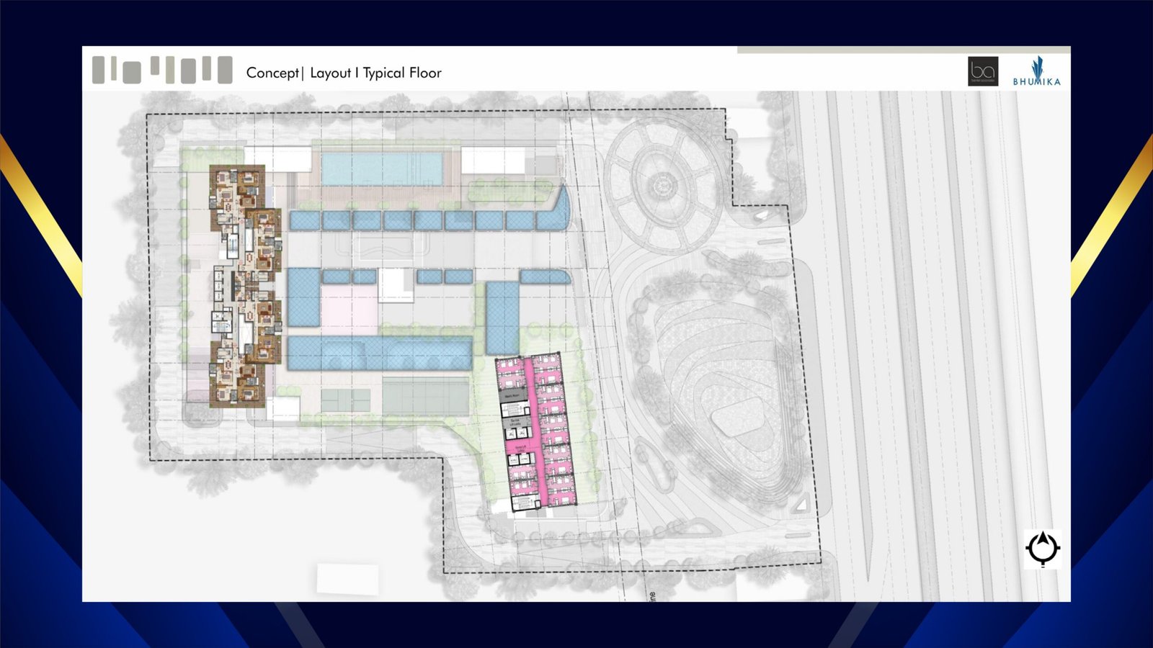Image resolution: width=1153 pixels, height=648 pixels.
Task: Click the long blue block above the courts
Action: point(379,354)
